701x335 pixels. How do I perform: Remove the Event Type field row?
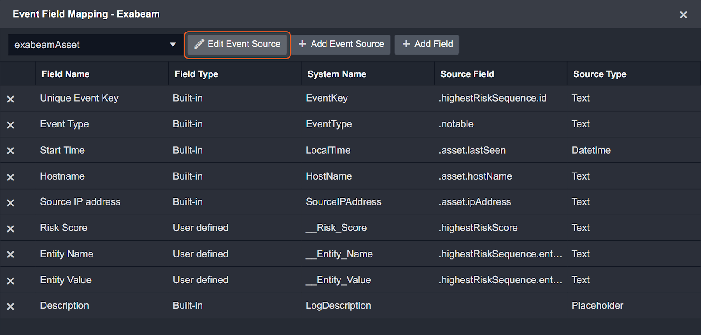tap(11, 125)
